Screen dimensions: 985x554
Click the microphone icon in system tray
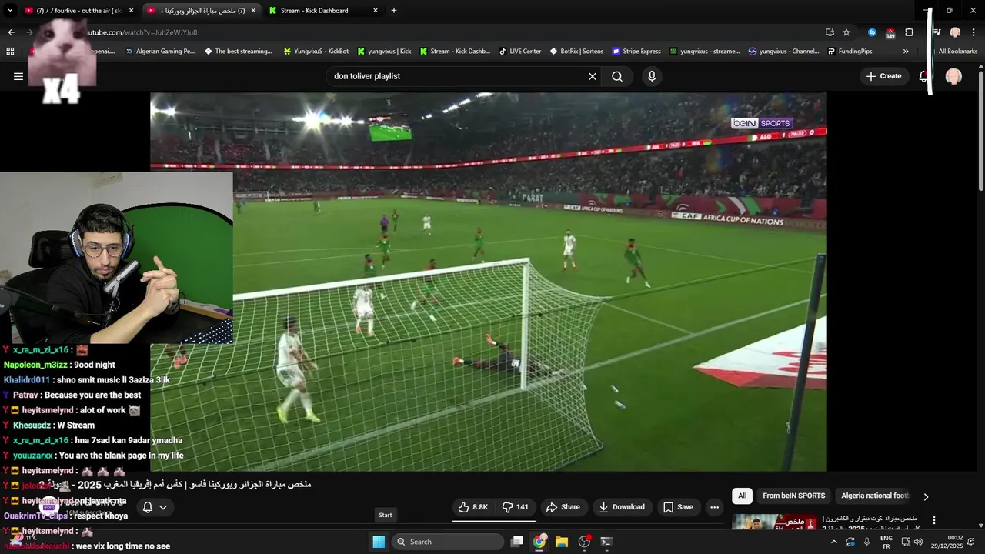pyautogui.click(x=867, y=542)
